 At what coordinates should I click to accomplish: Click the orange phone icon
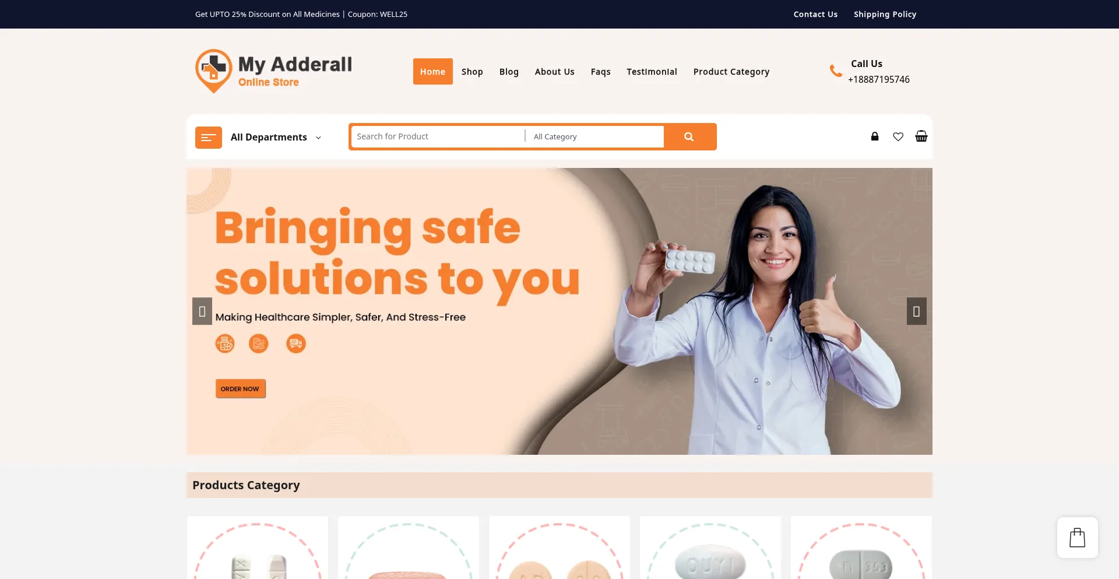[x=836, y=71]
